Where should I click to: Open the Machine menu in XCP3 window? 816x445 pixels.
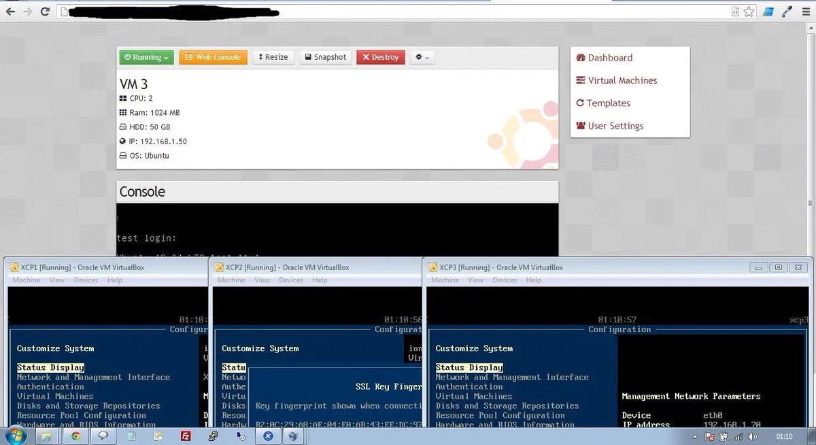coord(445,280)
